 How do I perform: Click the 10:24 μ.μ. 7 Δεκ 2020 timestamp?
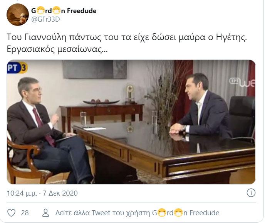(42, 193)
